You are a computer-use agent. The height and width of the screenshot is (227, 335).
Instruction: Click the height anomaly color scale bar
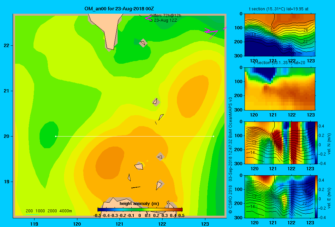(x=140, y=210)
